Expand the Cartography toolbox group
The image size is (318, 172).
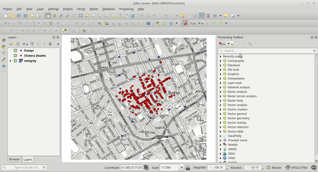point(221,61)
